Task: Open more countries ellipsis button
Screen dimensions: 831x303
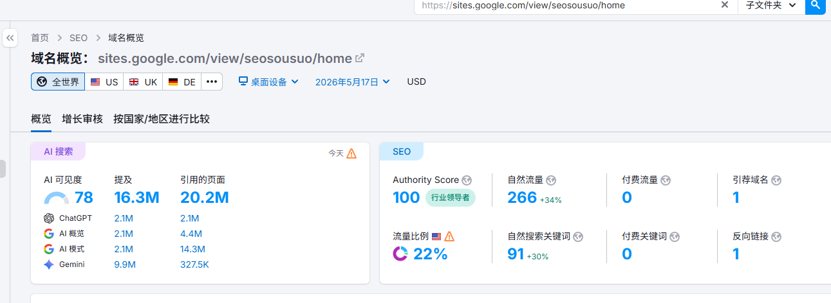Action: pyautogui.click(x=212, y=82)
